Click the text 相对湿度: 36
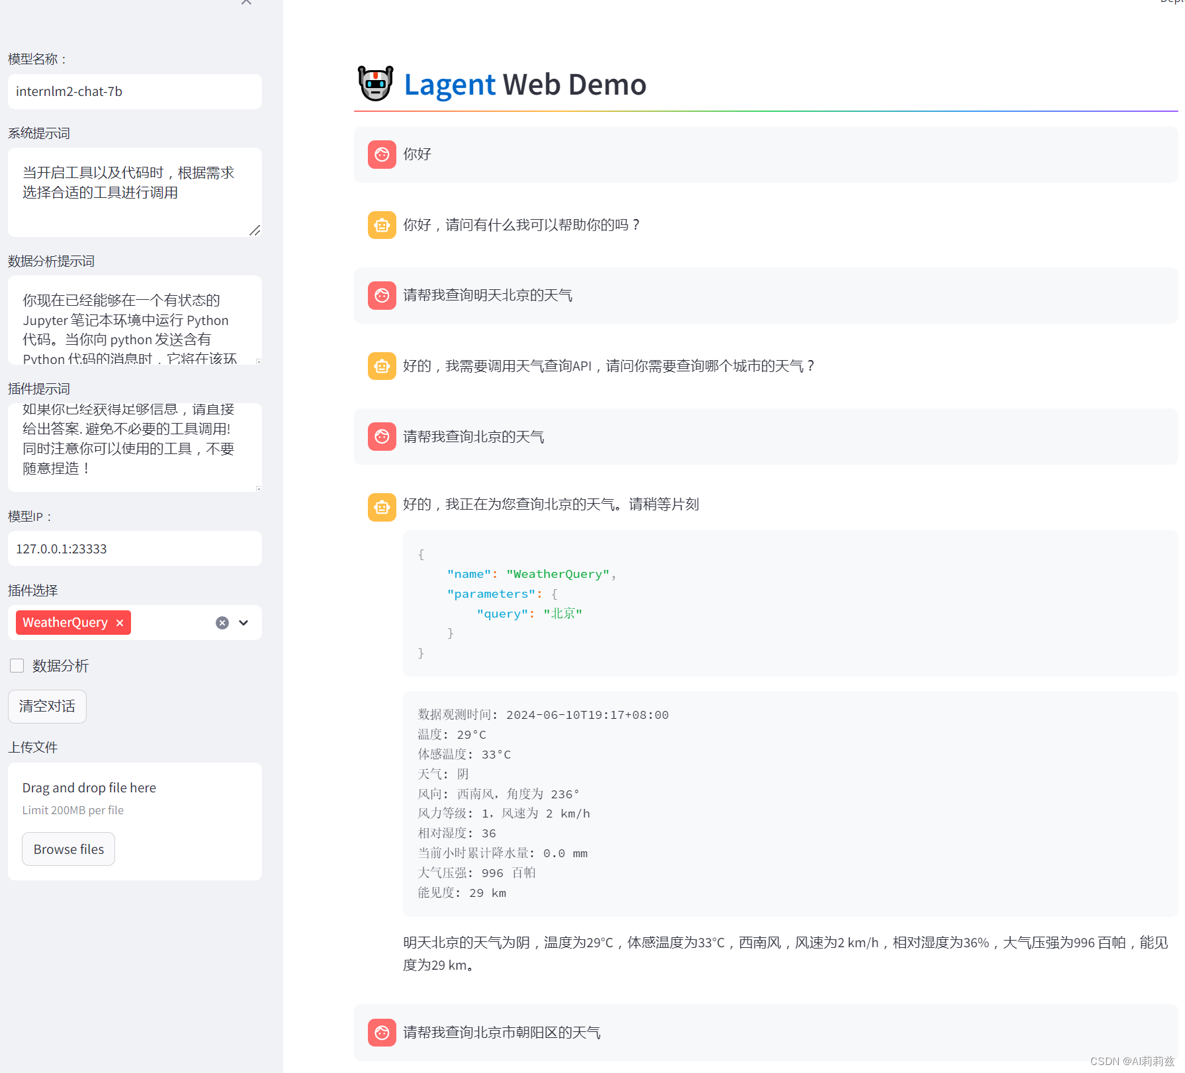 pos(457,833)
